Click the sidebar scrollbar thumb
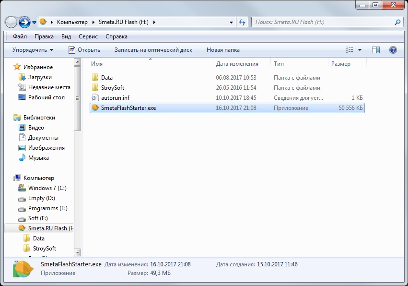408x286 pixels. pyautogui.click(x=77, y=98)
